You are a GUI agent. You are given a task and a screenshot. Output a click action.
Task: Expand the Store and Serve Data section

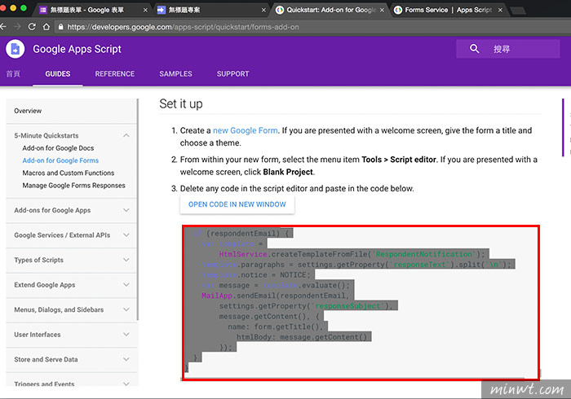coord(126,359)
